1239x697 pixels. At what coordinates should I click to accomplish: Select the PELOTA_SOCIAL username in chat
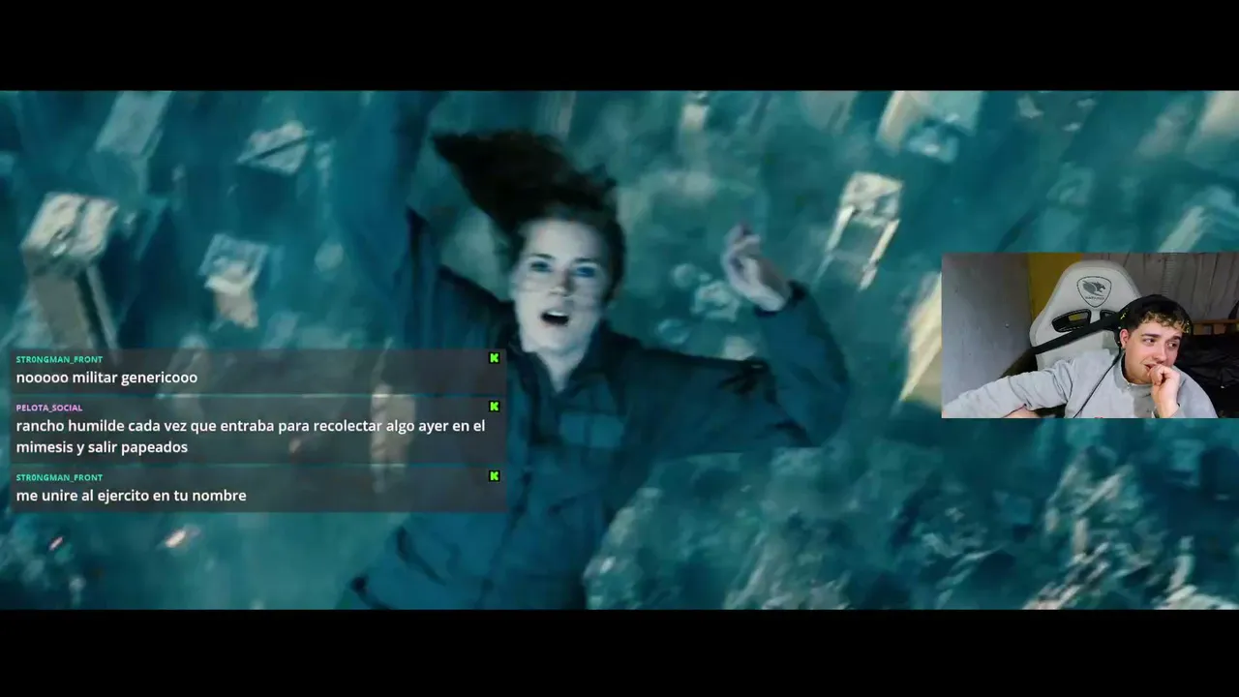tap(49, 409)
